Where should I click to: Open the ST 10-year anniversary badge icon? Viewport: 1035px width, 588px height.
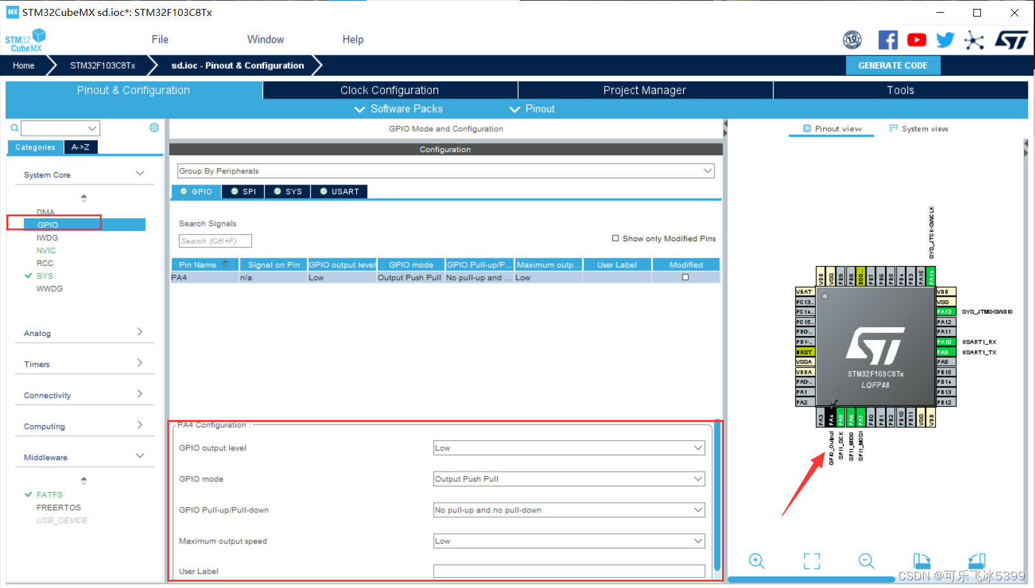[x=852, y=40]
